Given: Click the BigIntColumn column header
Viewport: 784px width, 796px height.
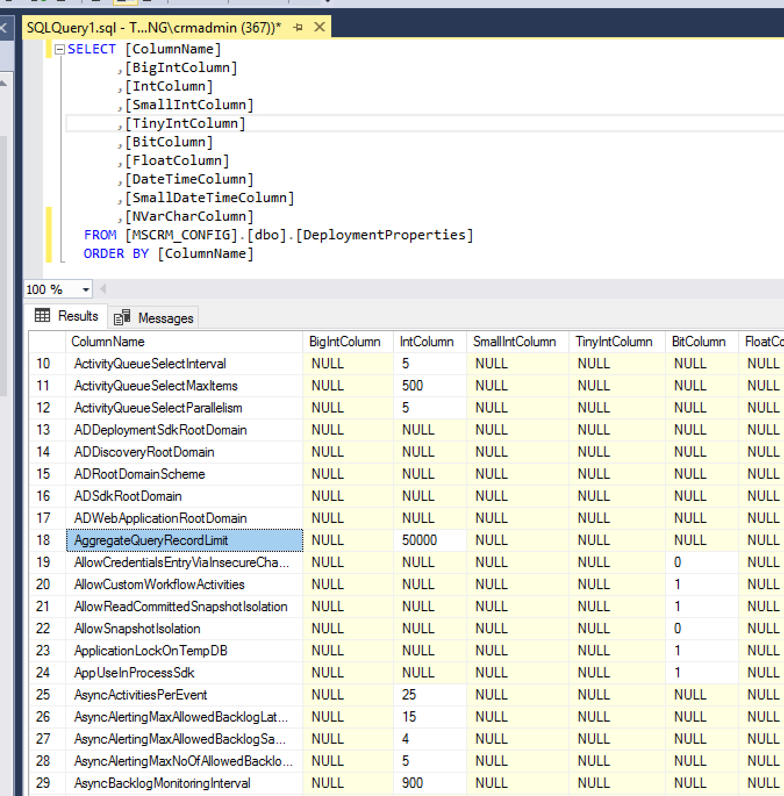Looking at the screenshot, I should coord(344,342).
